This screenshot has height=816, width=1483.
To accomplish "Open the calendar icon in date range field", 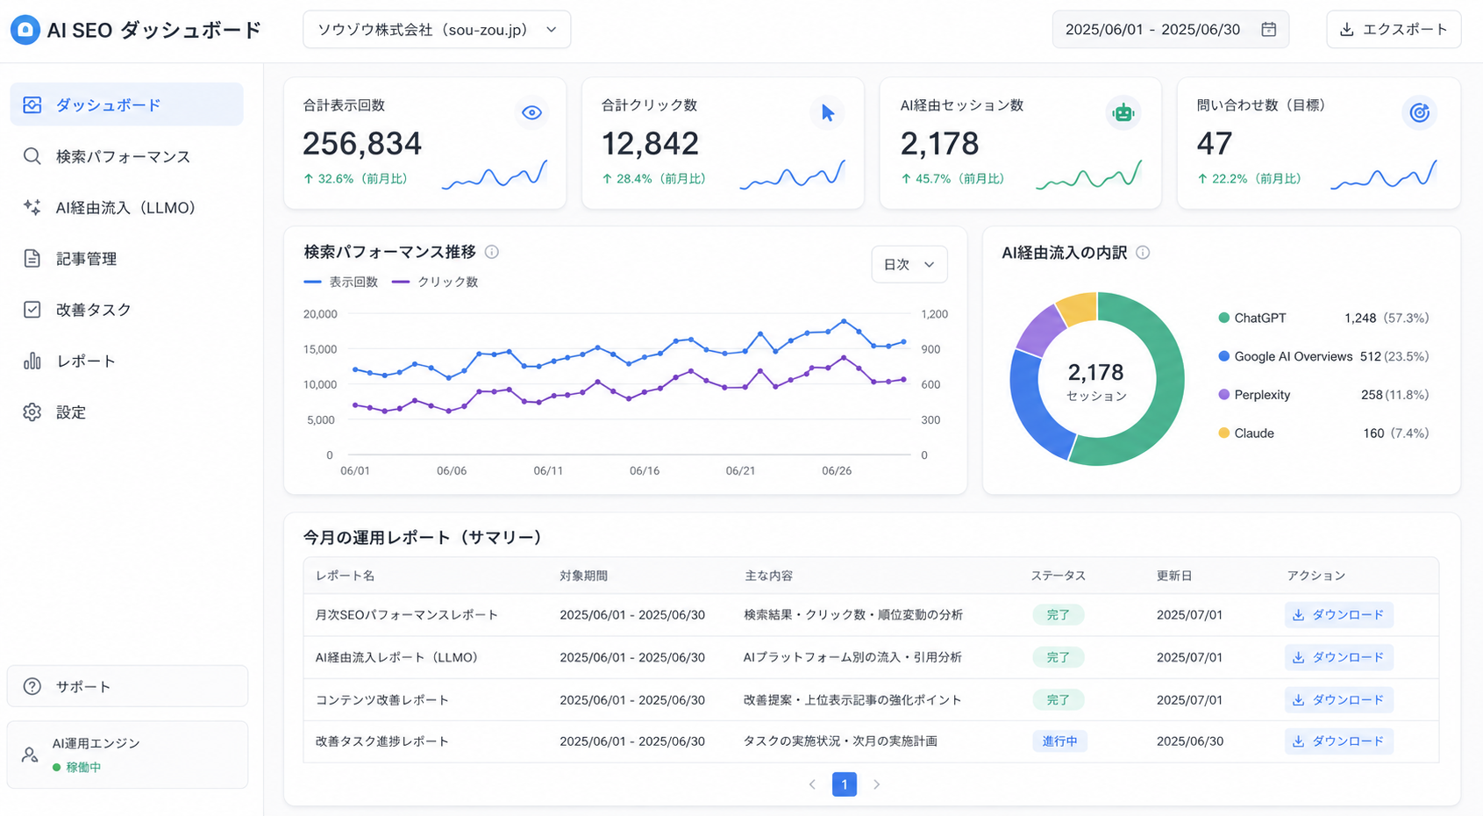I will pos(1268,30).
